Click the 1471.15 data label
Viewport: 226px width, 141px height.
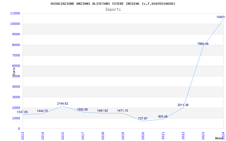123,111
